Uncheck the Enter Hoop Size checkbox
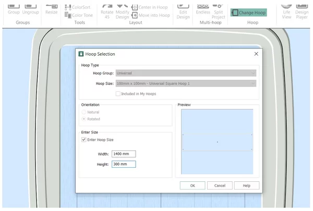The image size is (313, 211). [84, 140]
